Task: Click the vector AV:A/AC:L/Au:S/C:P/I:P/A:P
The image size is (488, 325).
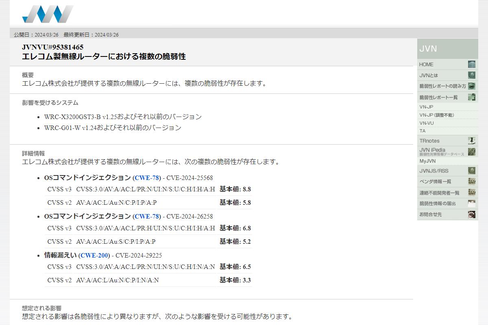Action: click(x=116, y=242)
